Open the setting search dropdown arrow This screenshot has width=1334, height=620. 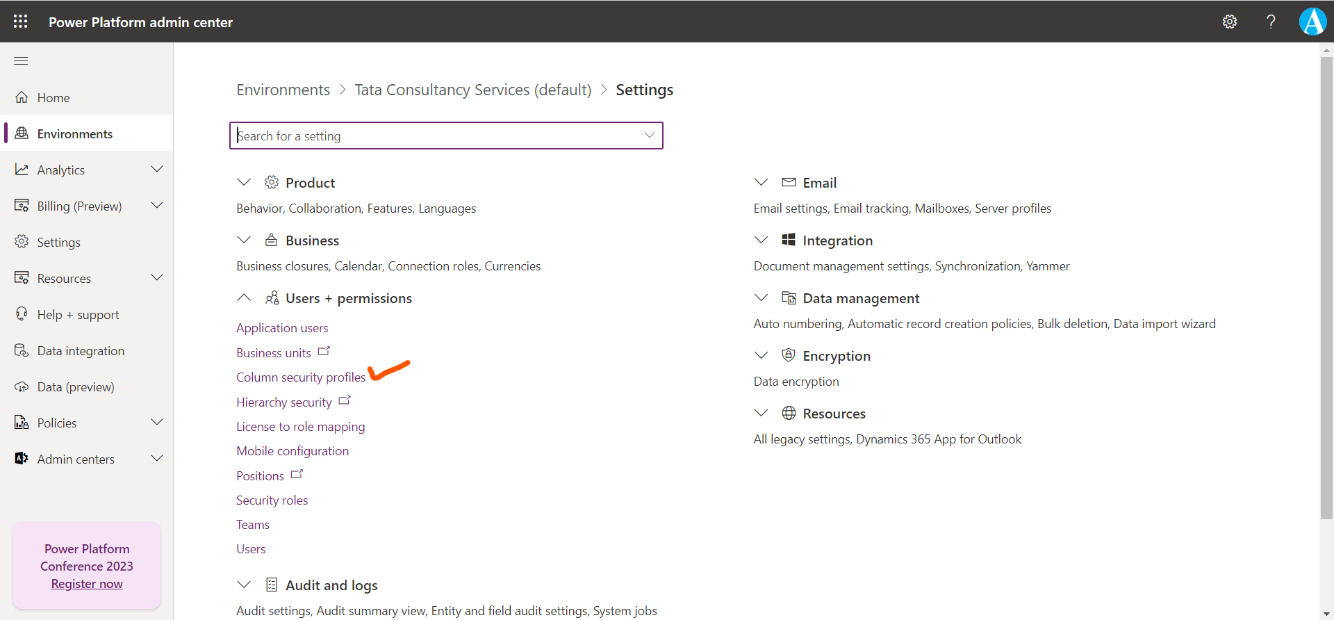pos(649,136)
